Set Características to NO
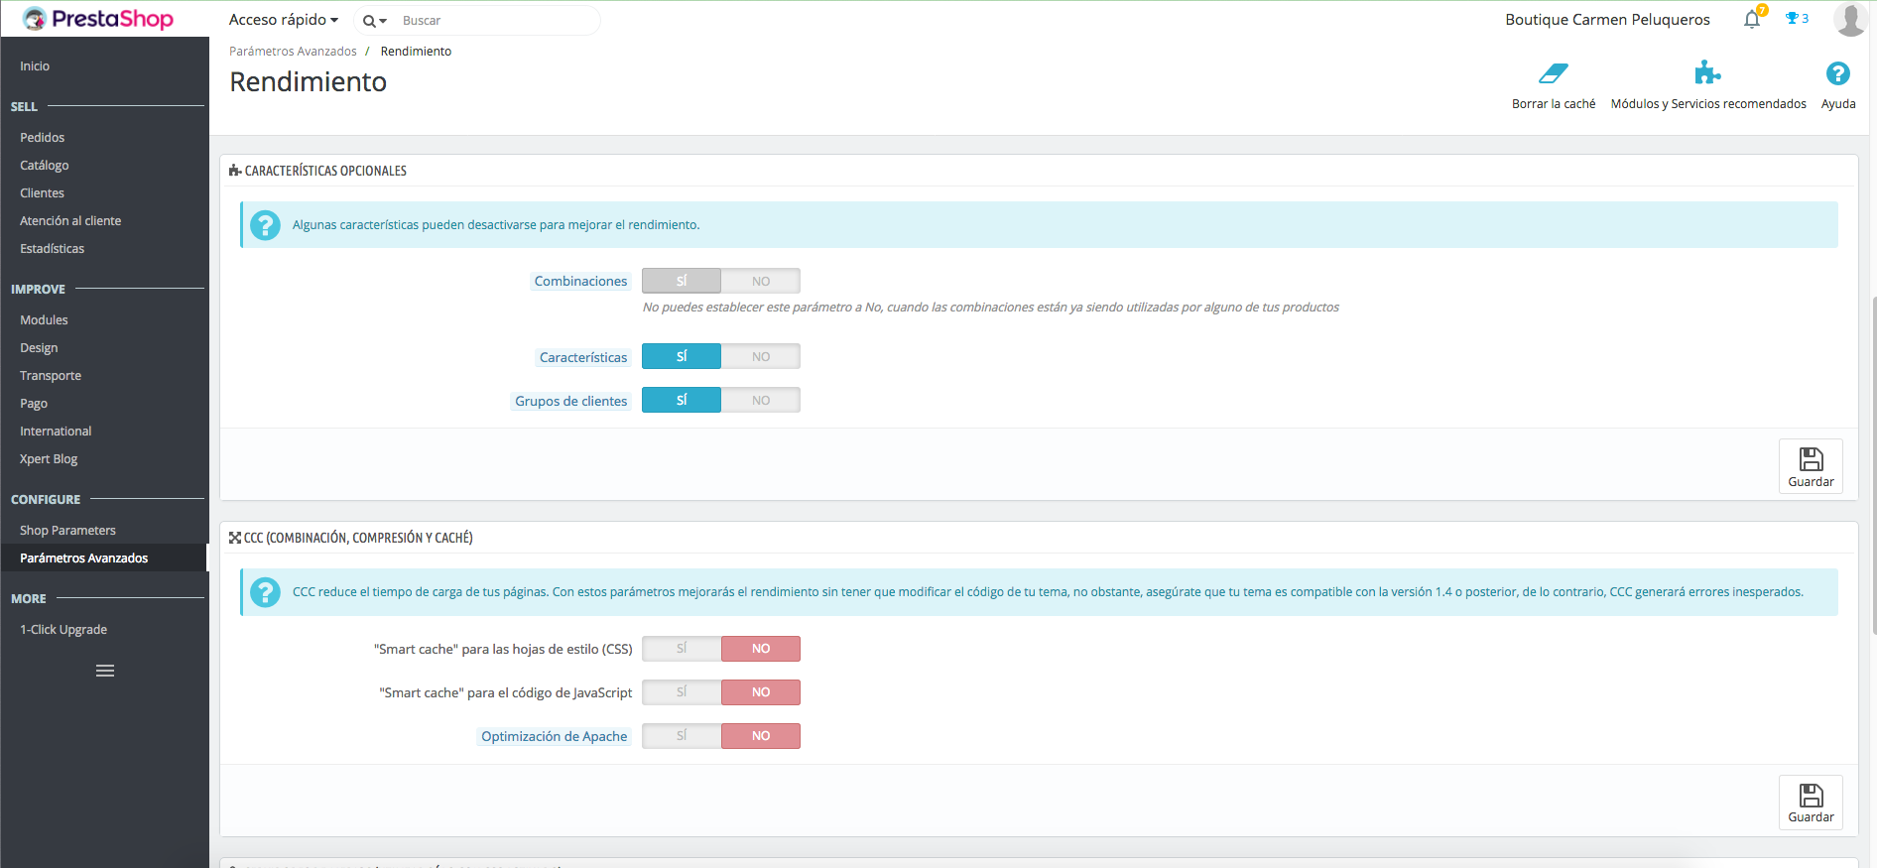 click(761, 356)
